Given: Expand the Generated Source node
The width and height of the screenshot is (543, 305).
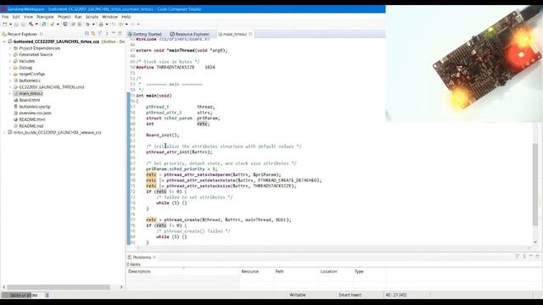Looking at the screenshot, I should click(x=9, y=54).
